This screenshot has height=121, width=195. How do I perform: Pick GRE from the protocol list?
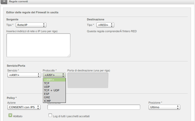pos(54,97)
